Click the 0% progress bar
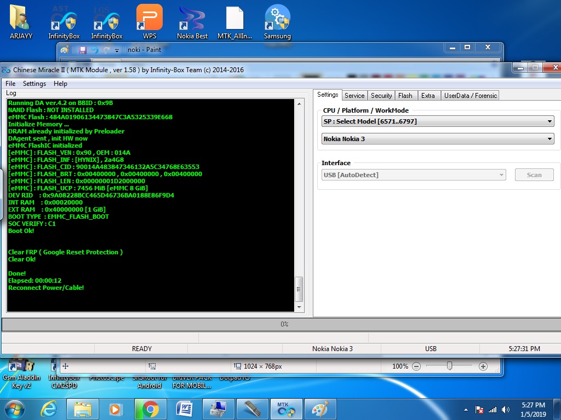This screenshot has width=561, height=420. pos(284,324)
